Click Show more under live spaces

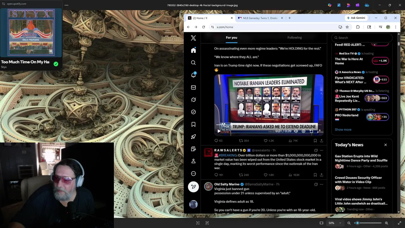[x=343, y=130]
